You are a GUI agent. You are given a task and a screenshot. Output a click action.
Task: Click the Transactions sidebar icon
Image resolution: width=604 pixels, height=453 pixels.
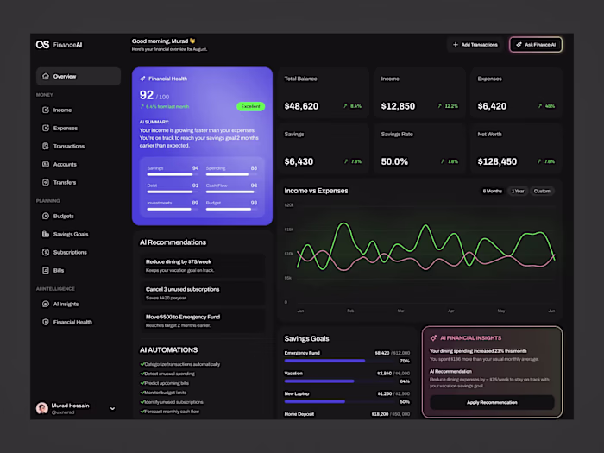click(x=46, y=146)
